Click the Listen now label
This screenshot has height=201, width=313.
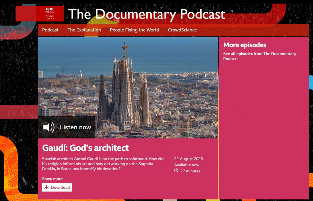click(75, 127)
